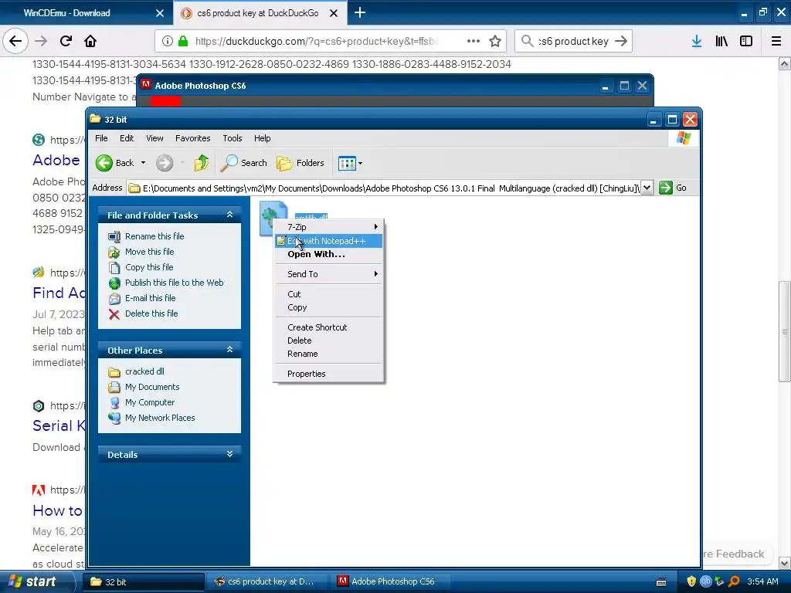This screenshot has width=791, height=593.
Task: Expand the 7-Zip submenu
Action: (x=329, y=227)
